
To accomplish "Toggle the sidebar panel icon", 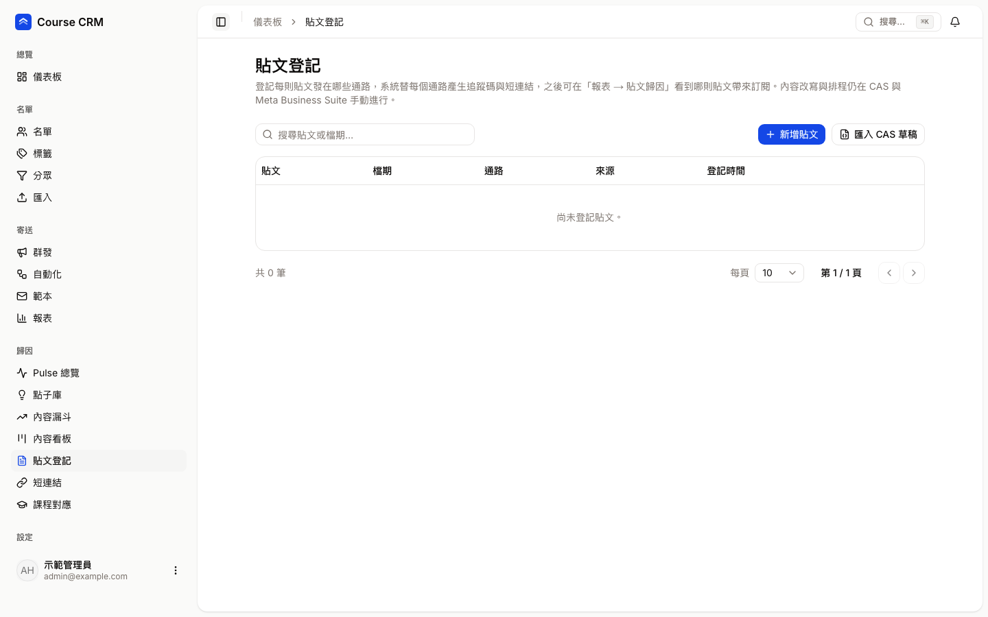I will coord(221,22).
